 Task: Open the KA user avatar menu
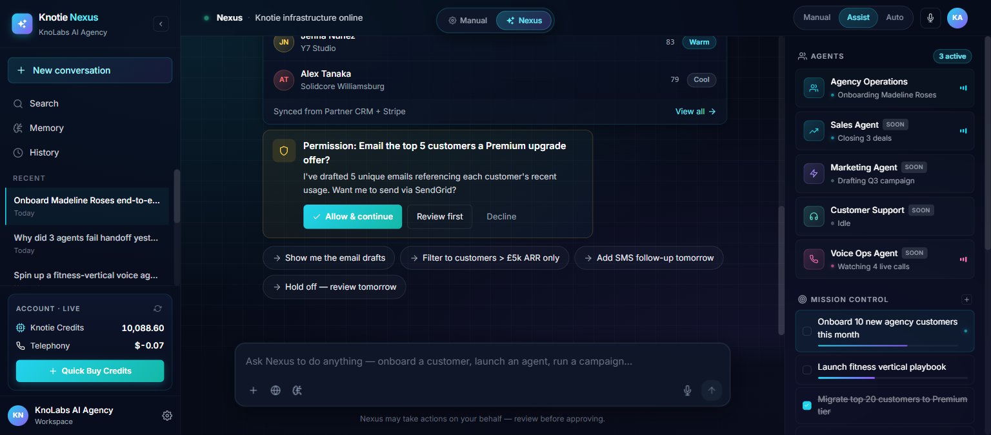point(957,18)
